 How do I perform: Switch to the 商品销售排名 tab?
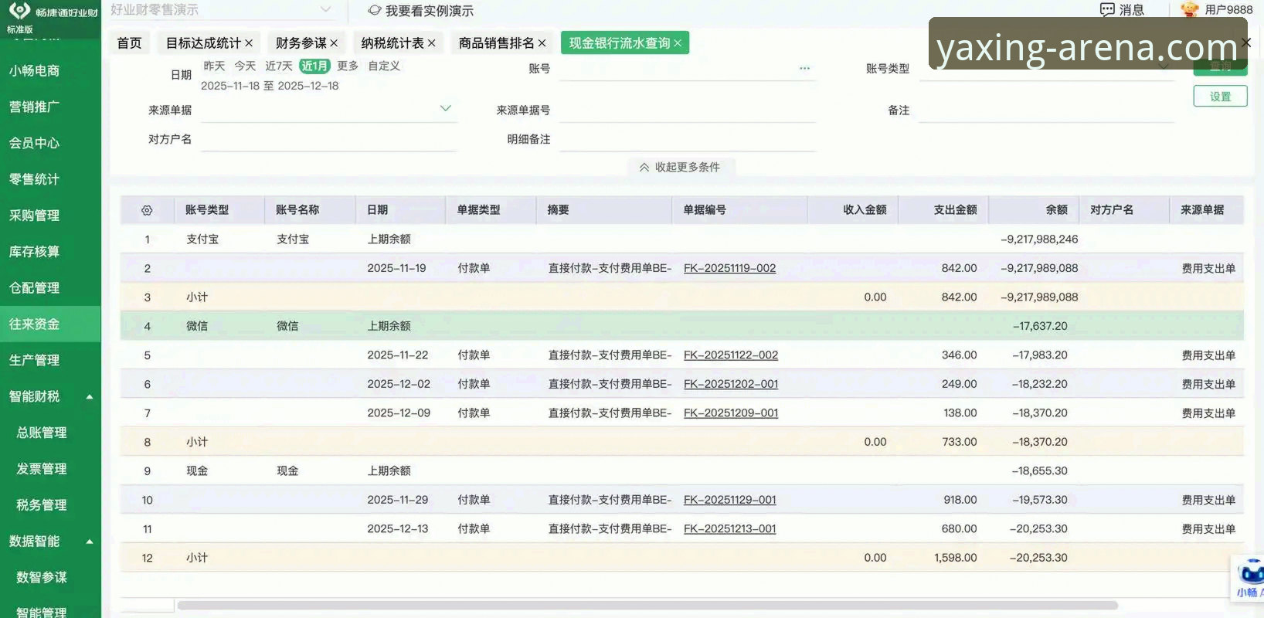tap(496, 43)
